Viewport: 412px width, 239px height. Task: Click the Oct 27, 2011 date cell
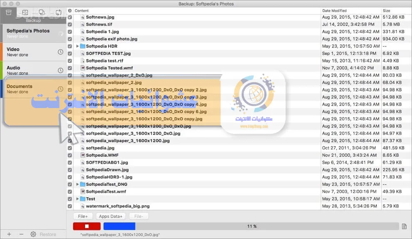pyautogui.click(x=349, y=148)
